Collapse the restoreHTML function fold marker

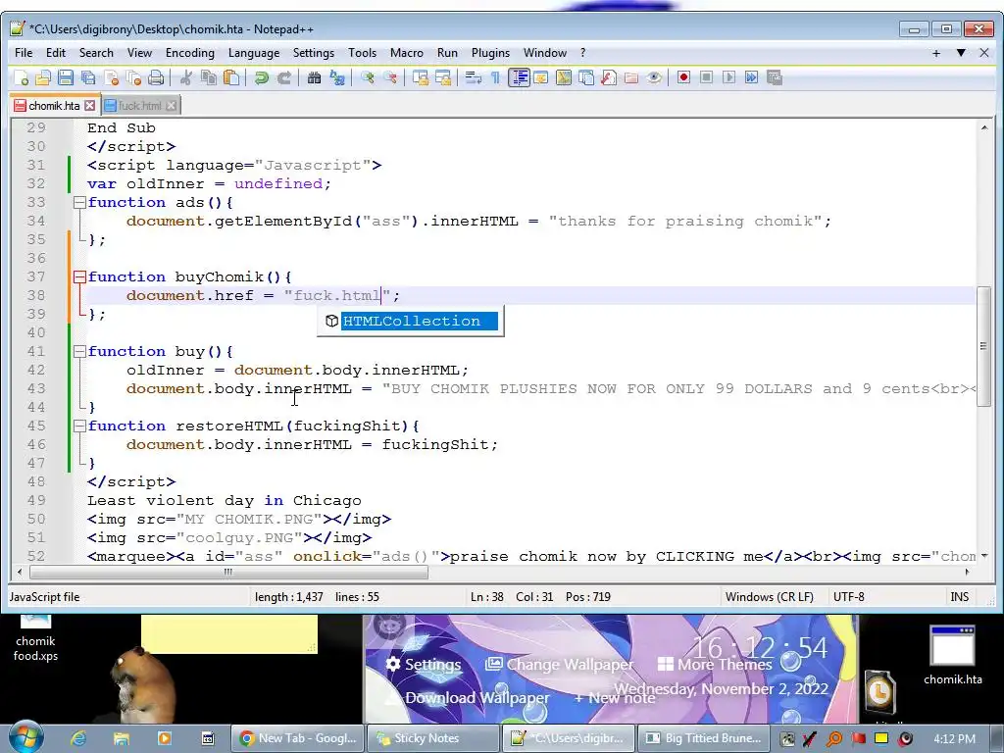[79, 426]
